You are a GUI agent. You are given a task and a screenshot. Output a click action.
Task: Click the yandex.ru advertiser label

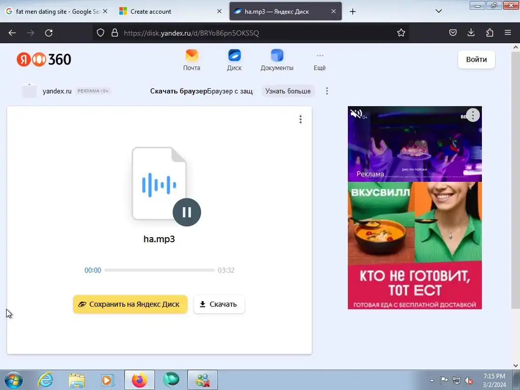57,91
